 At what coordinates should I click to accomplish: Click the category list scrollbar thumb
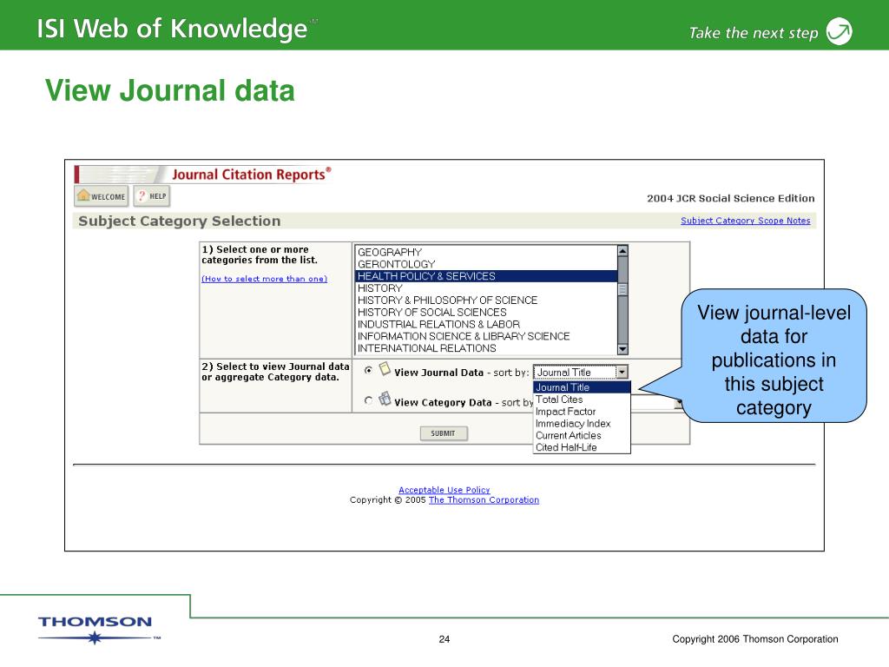622,289
